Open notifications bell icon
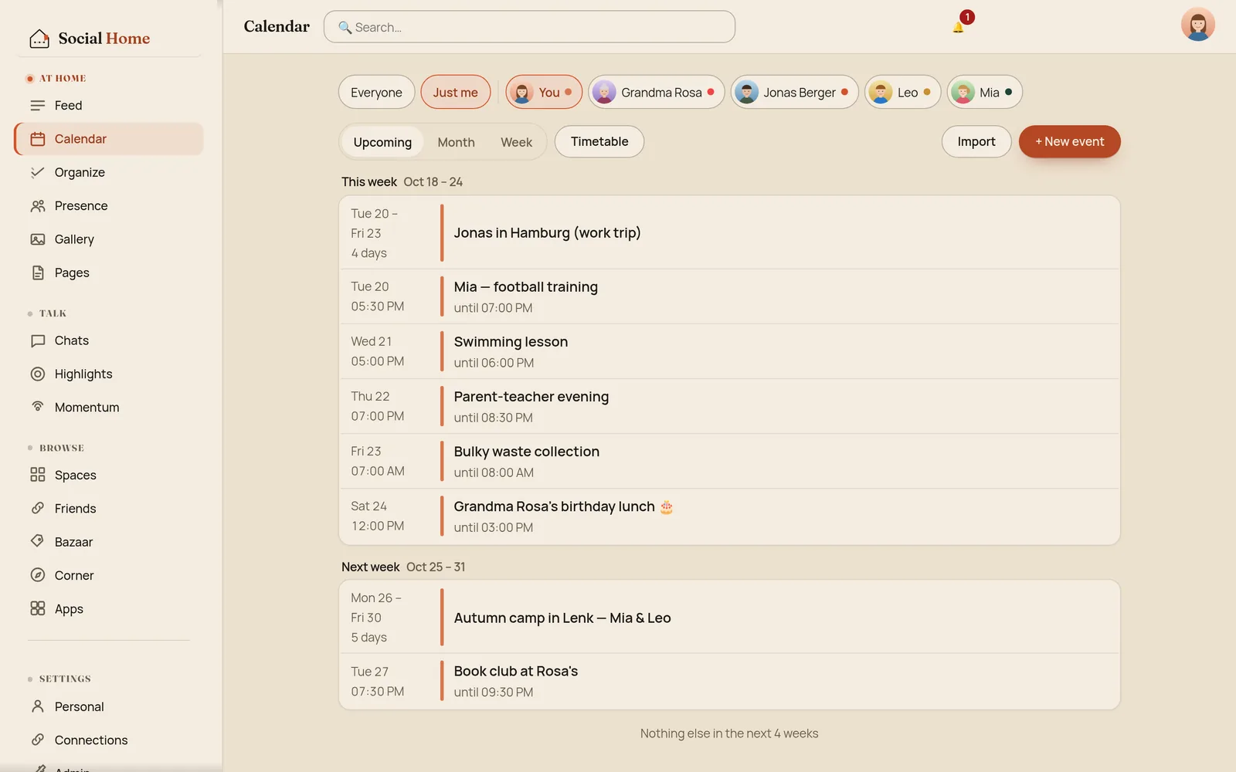1236x772 pixels. coord(958,27)
